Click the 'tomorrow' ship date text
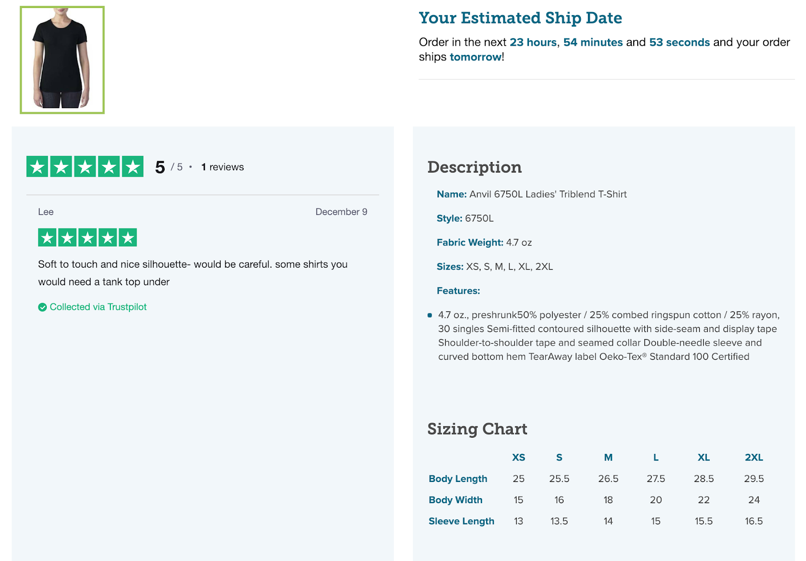 tap(475, 57)
